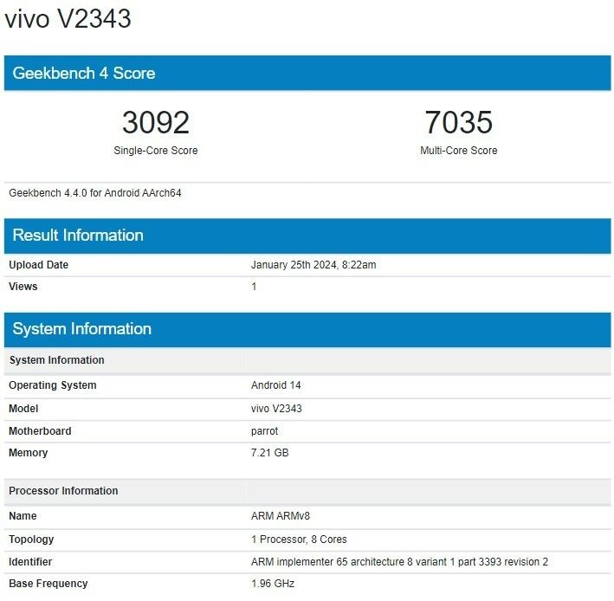Click the vivo V2343 page title
This screenshot has height=601, width=614.
pos(68,18)
